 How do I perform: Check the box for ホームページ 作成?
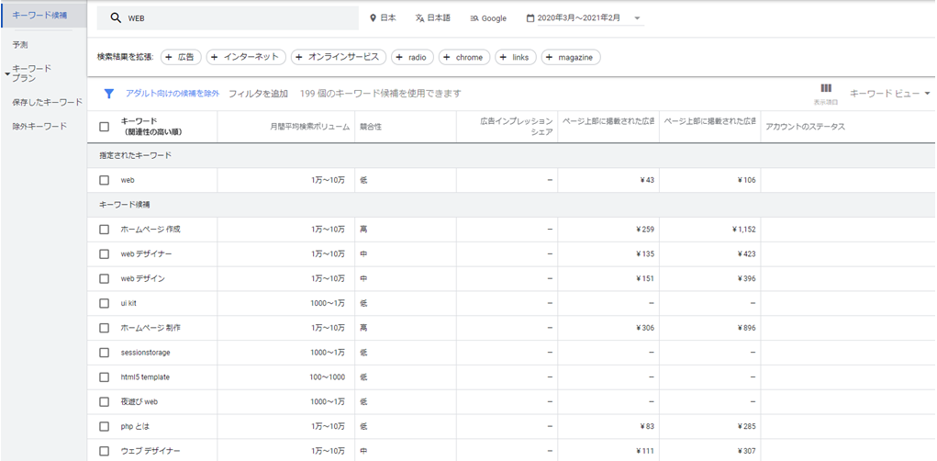(x=105, y=230)
